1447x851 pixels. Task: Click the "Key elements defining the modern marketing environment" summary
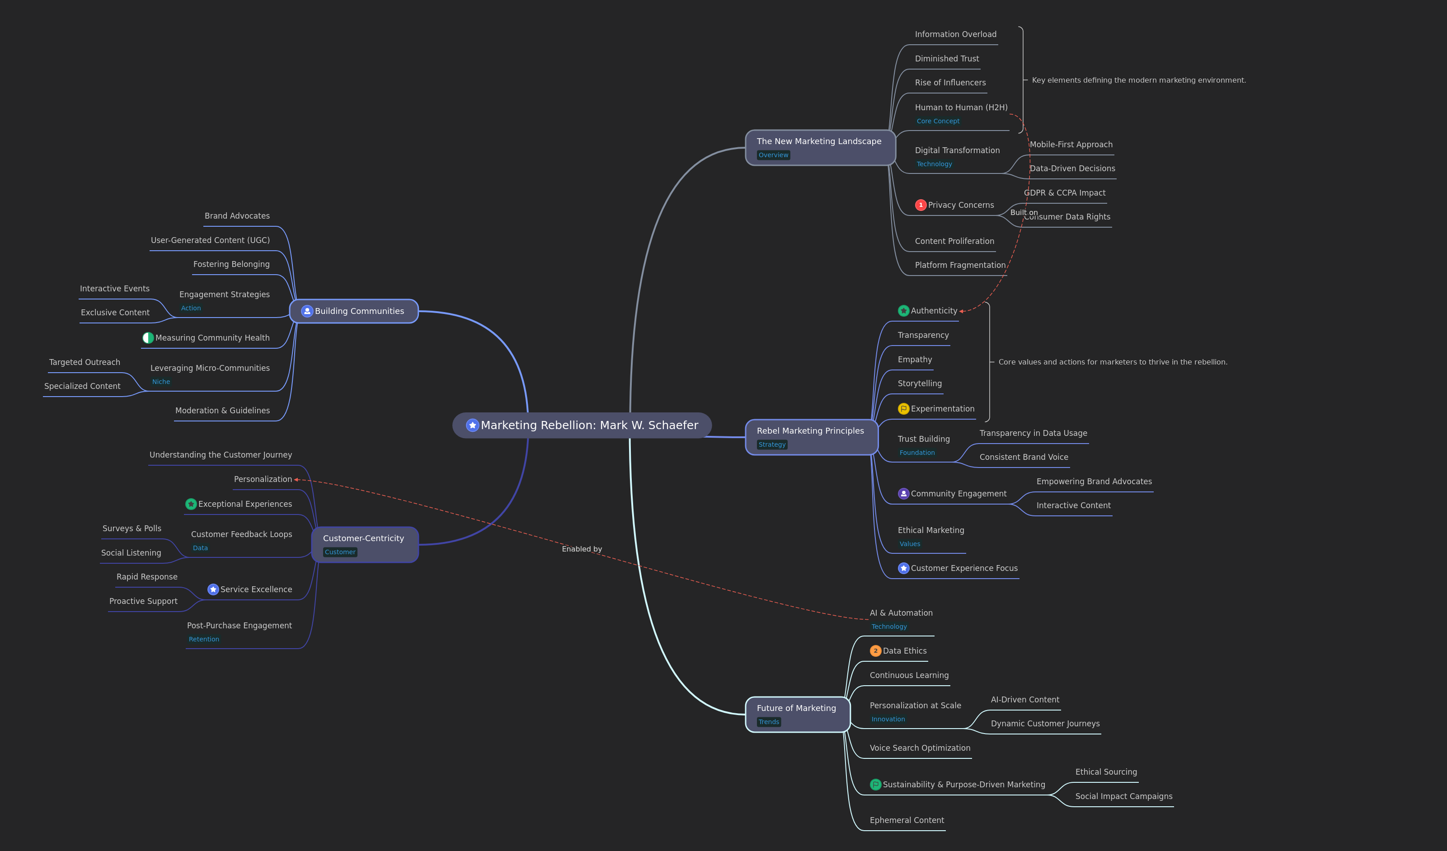[x=1139, y=80]
